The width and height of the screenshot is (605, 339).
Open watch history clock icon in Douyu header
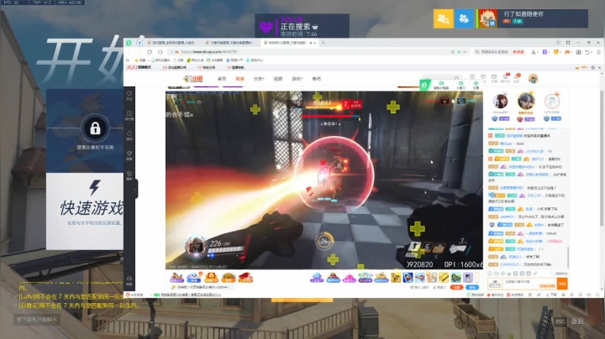tap(472, 76)
